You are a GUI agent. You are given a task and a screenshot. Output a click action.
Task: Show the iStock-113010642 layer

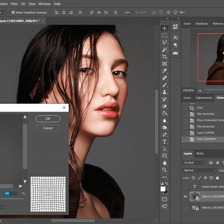pos(185,208)
